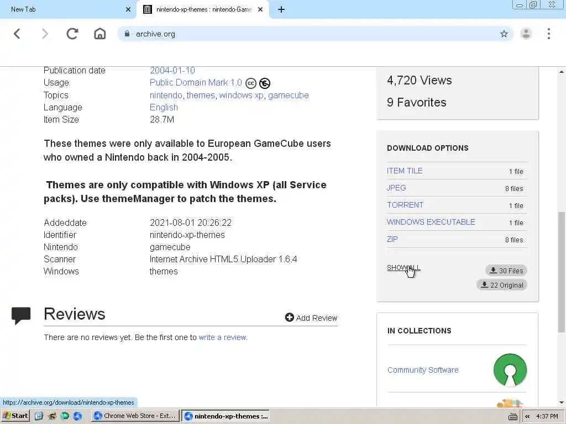Open the 2004-01-10 publication date link
Viewport: 566px width, 424px height.
click(172, 70)
